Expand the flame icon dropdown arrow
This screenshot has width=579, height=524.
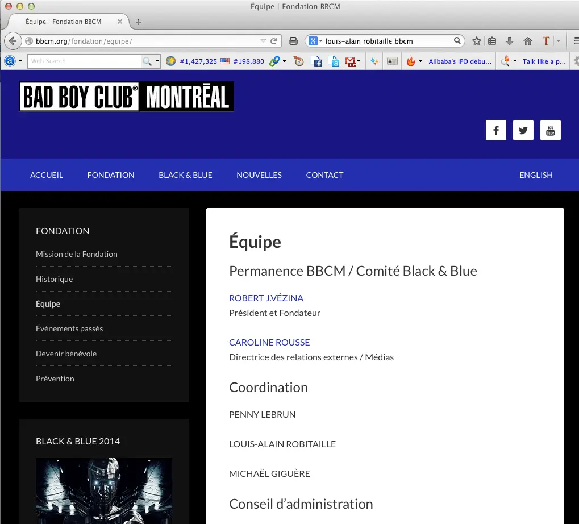pos(420,61)
